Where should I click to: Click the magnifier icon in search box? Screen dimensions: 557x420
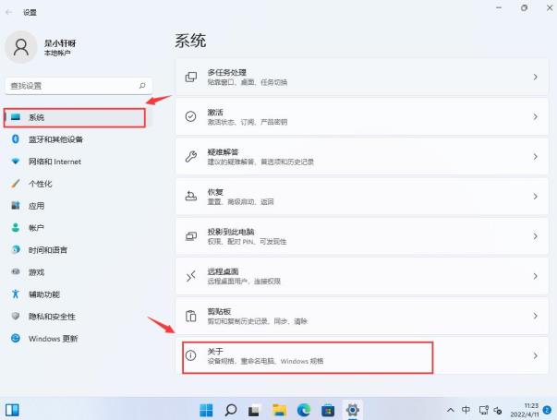(x=142, y=86)
